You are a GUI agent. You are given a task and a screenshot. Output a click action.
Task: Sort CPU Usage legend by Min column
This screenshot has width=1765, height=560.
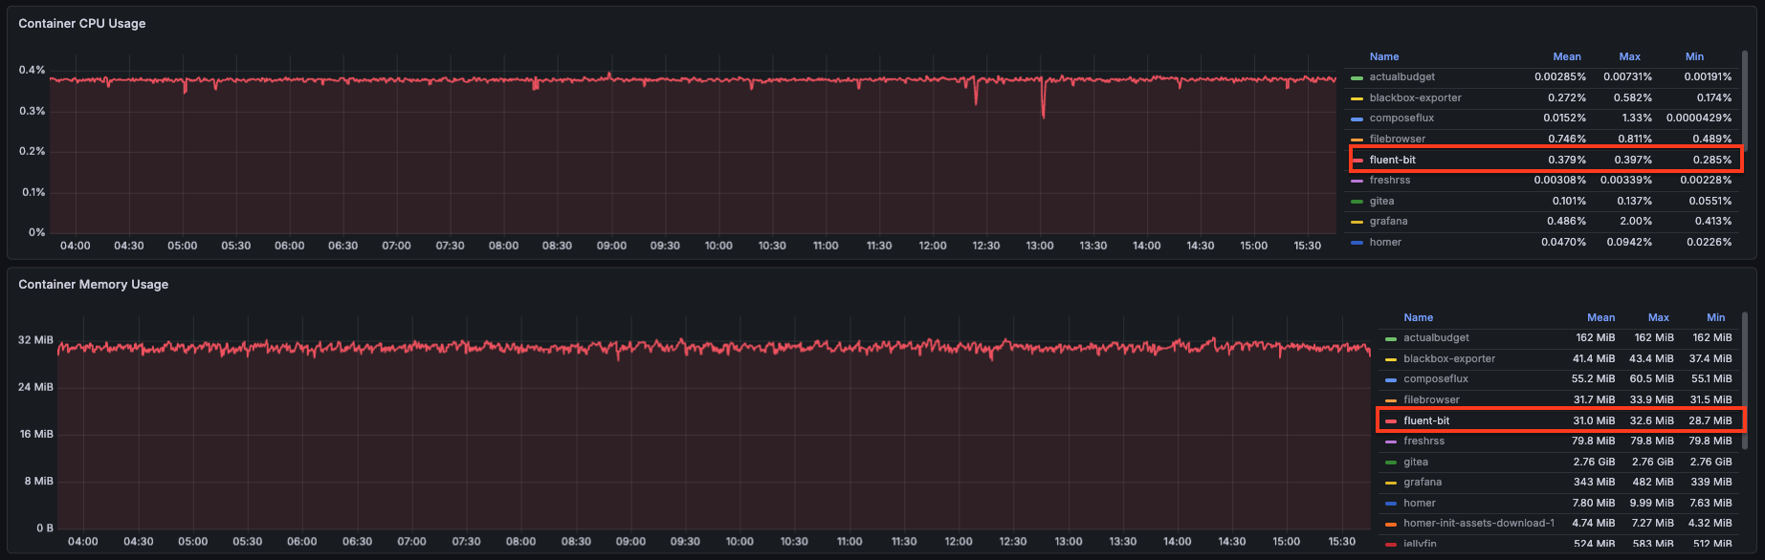click(x=1694, y=56)
